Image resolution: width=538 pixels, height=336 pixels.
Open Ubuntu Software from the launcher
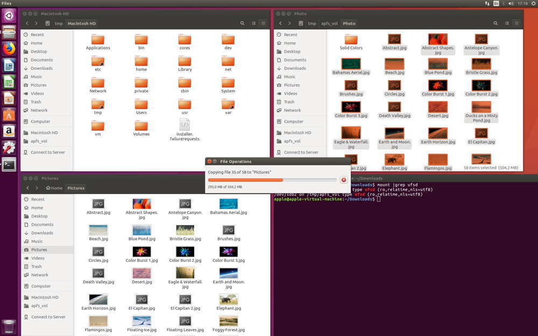coord(9,115)
